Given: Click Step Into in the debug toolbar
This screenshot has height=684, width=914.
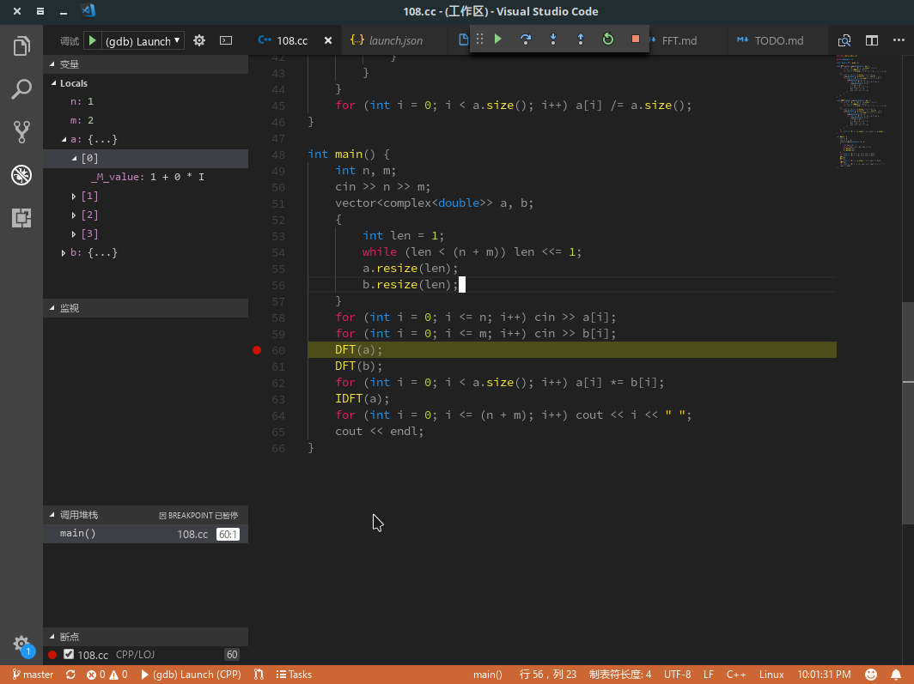Looking at the screenshot, I should pyautogui.click(x=553, y=39).
